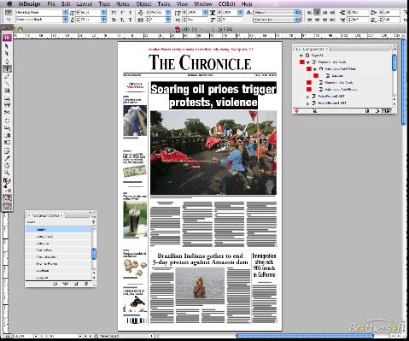Click the justify paragraph alignment icon
The height and width of the screenshot is (341, 409).
pyautogui.click(x=310, y=20)
